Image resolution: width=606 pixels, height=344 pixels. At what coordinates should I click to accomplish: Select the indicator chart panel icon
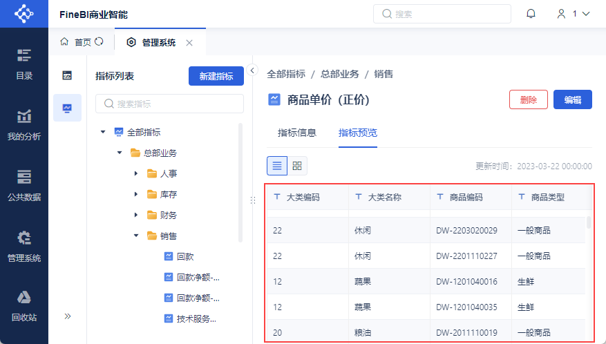[67, 108]
